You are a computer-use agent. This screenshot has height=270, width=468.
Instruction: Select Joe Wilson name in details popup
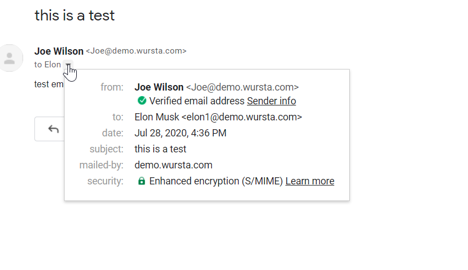(159, 87)
